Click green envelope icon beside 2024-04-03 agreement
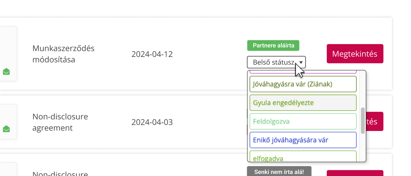Screen dimensions: 411x176 click(6, 129)
